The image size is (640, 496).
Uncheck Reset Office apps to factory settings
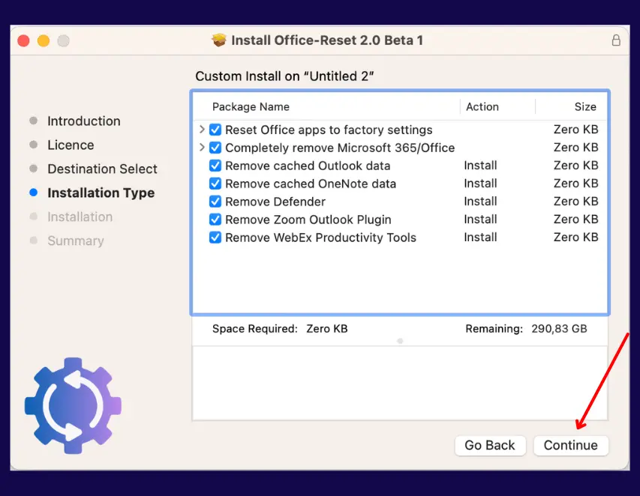215,130
